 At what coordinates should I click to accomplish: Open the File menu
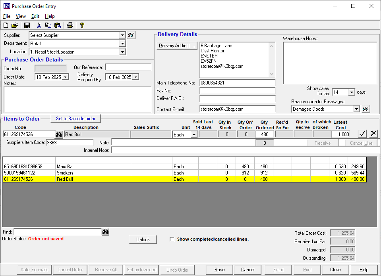click(x=7, y=16)
